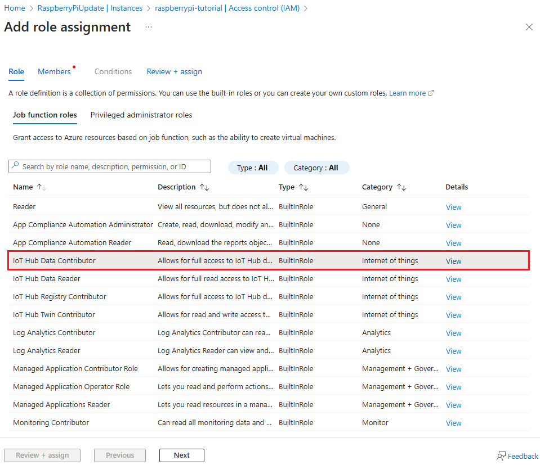
Task: Select IoT Hub Twin Contributor role
Action: (x=269, y=314)
